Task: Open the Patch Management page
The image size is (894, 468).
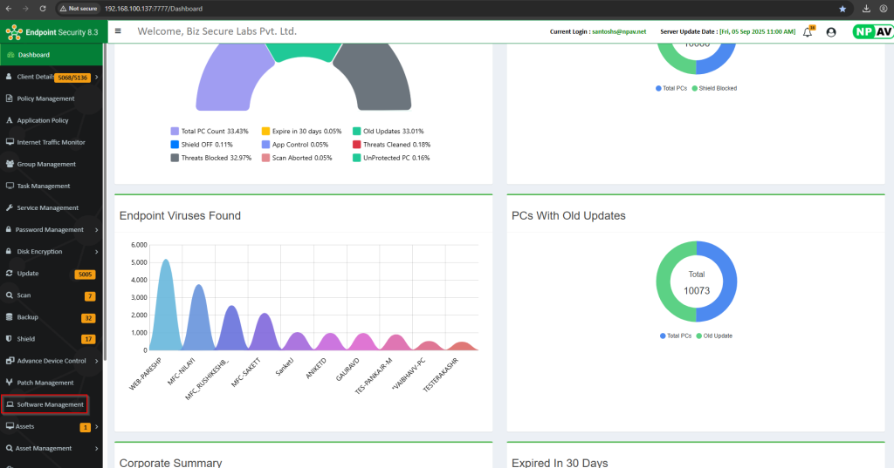Action: [x=45, y=383]
